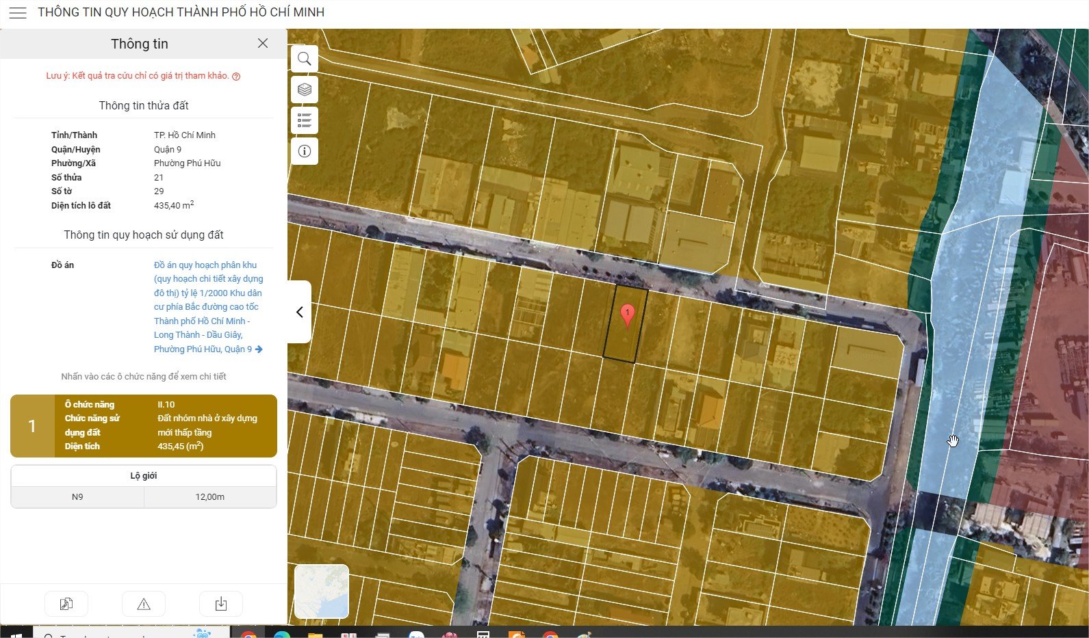Click the red location marker pin
The image size is (1089, 638).
pos(627,316)
